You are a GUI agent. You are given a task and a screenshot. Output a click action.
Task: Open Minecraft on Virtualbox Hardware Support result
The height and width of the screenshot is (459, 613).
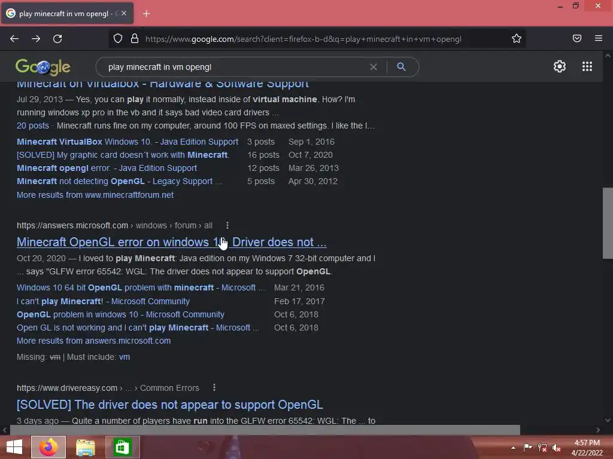pyautogui.click(x=163, y=84)
